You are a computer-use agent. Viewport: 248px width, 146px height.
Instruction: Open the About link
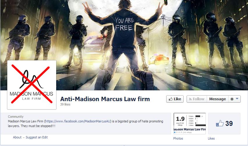pos(17,137)
